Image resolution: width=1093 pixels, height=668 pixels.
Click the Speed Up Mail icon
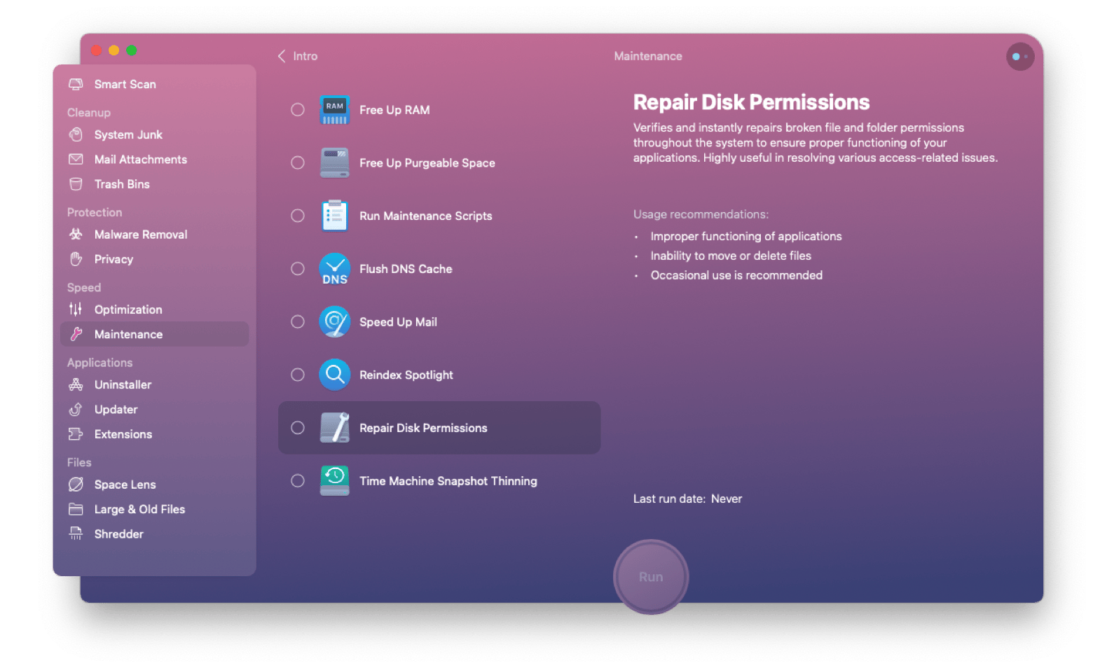pos(335,322)
